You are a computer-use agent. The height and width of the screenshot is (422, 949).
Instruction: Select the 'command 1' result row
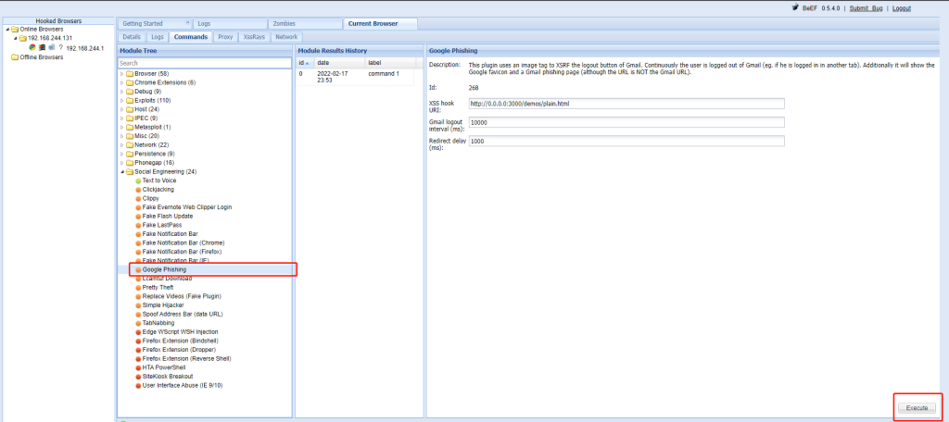coord(355,77)
